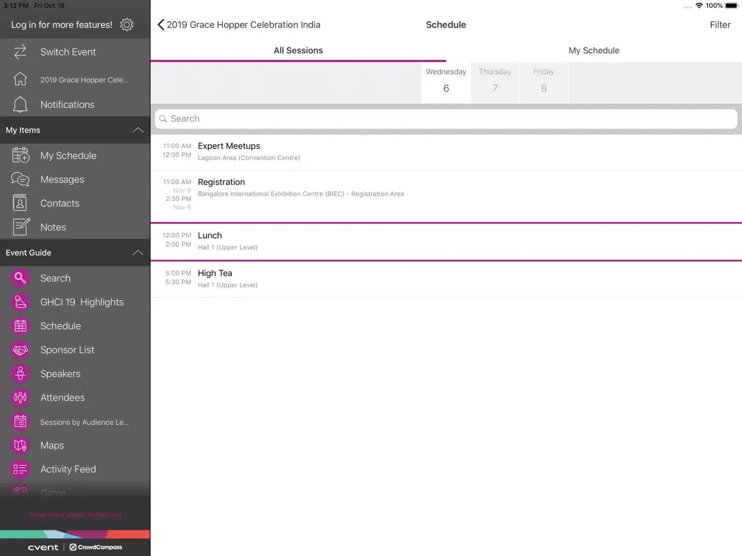Switch to the My Schedule tab
The width and height of the screenshot is (742, 556).
(x=594, y=51)
